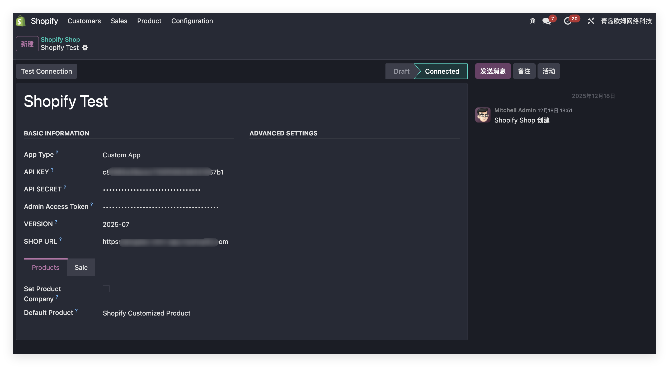Set the record stage back to Draft
This screenshot has height=367, width=669.
click(401, 71)
